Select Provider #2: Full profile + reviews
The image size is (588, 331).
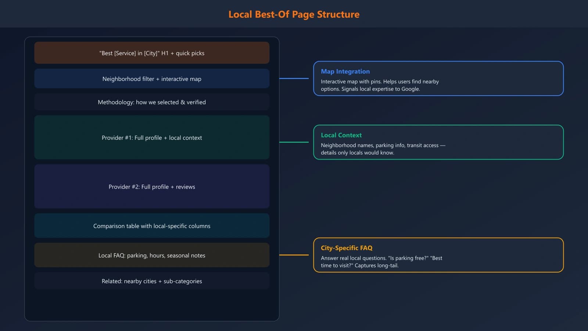pyautogui.click(x=151, y=186)
